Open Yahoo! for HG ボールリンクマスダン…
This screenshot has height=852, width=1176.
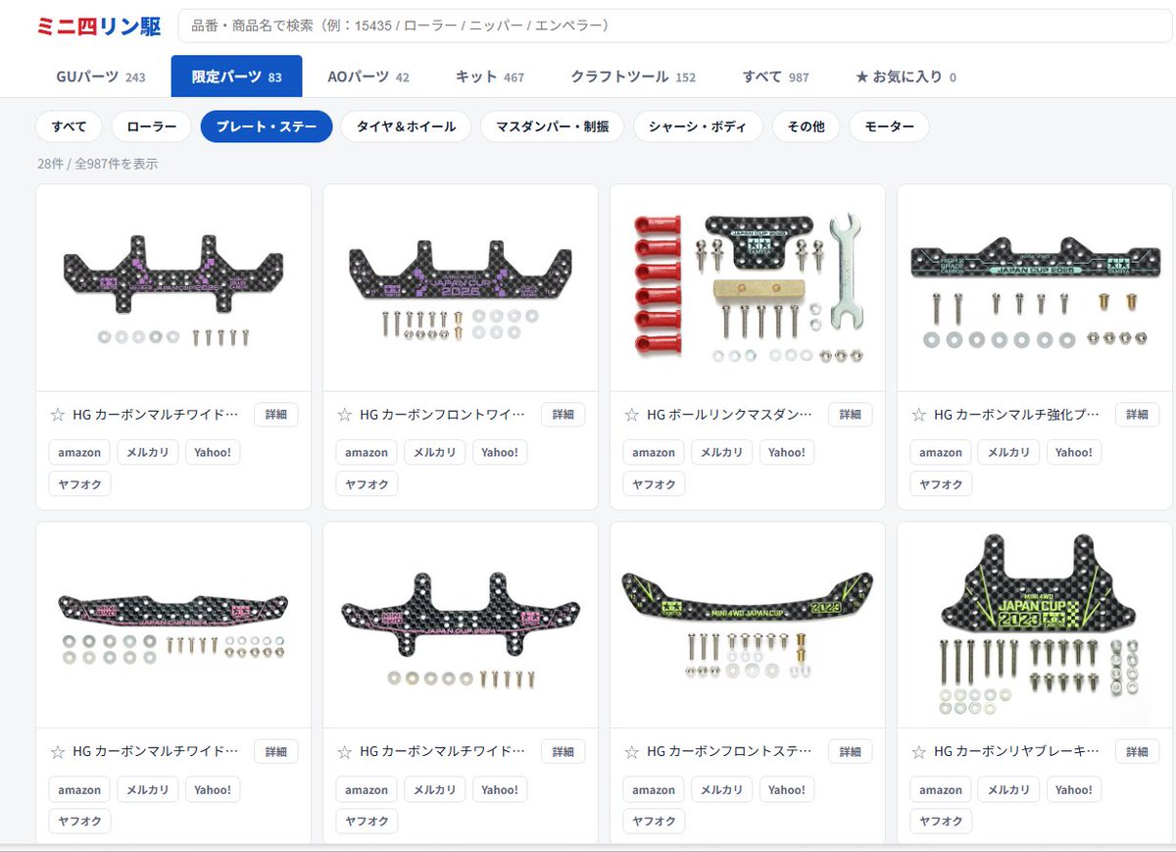[787, 452]
